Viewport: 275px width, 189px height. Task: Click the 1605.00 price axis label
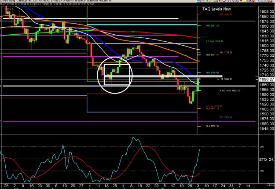[x=267, y=109]
